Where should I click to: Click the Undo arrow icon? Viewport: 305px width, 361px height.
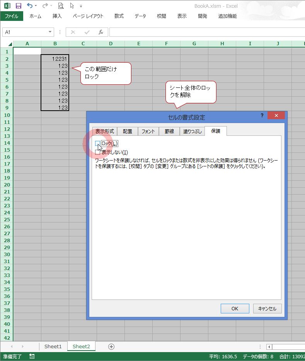[x=29, y=6]
